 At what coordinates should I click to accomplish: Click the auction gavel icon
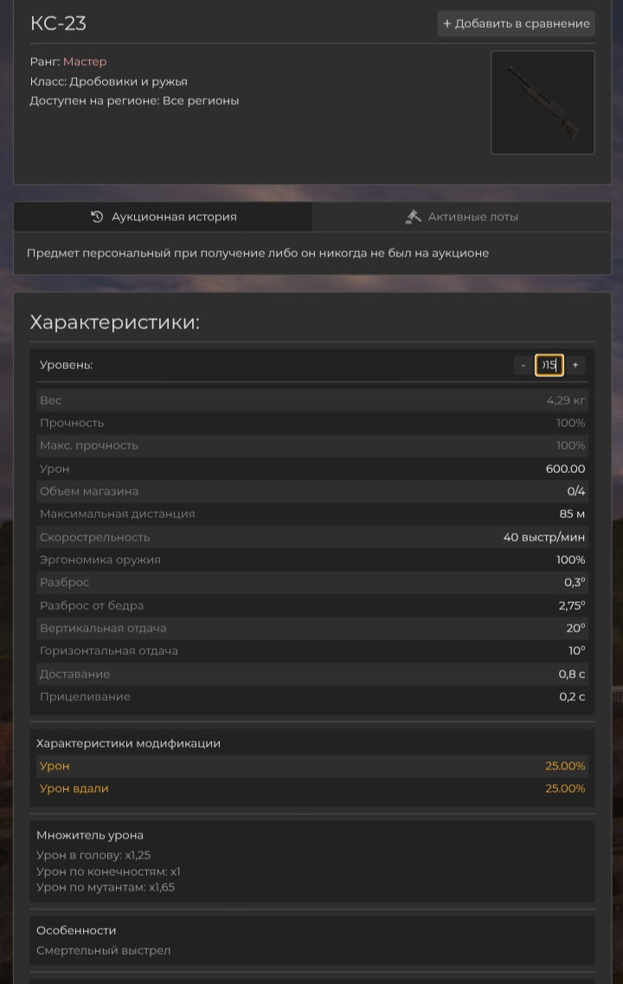[413, 217]
